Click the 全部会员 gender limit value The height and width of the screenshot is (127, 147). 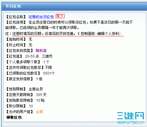[36, 89]
